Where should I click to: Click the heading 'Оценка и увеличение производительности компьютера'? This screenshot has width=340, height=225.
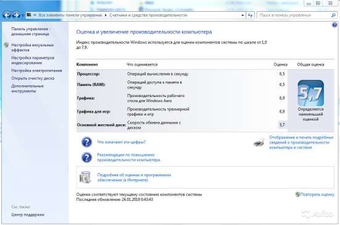point(144,32)
